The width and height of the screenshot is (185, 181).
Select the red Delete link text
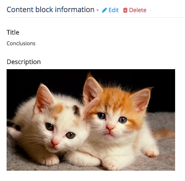pyautogui.click(x=138, y=10)
